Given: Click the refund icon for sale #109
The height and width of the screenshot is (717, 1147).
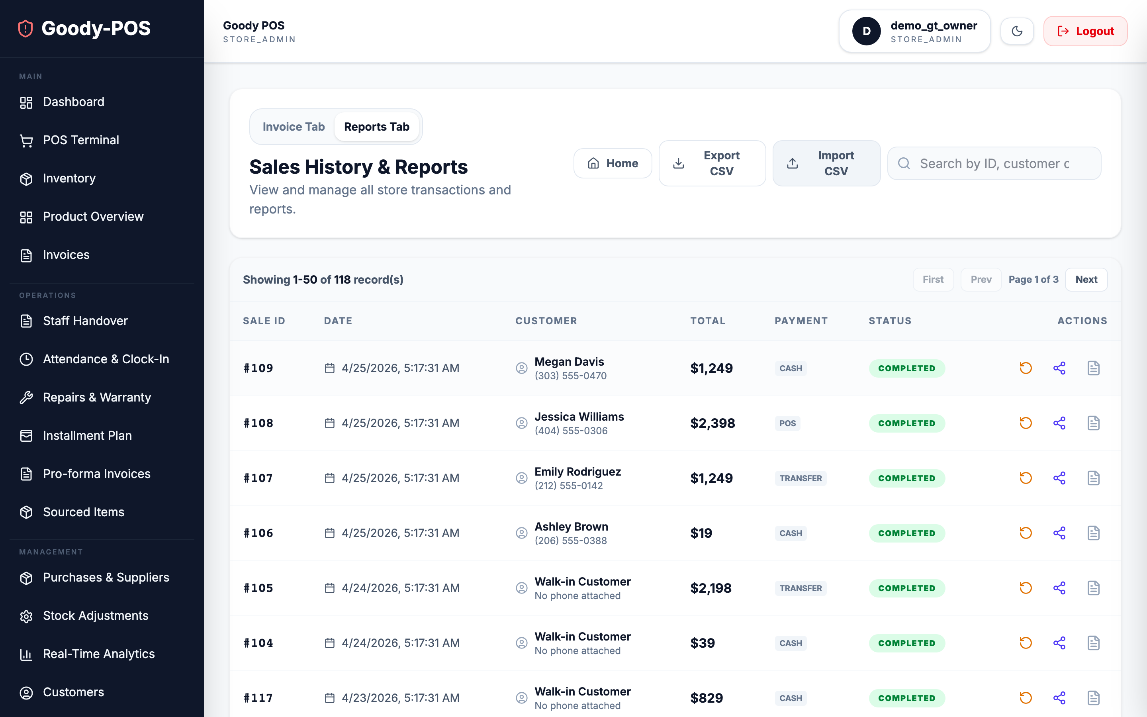Looking at the screenshot, I should [1025, 368].
